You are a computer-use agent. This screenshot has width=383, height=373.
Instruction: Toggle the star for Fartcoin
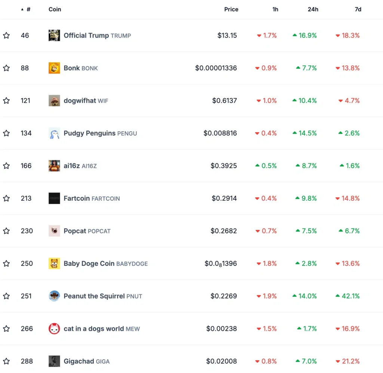click(6, 198)
